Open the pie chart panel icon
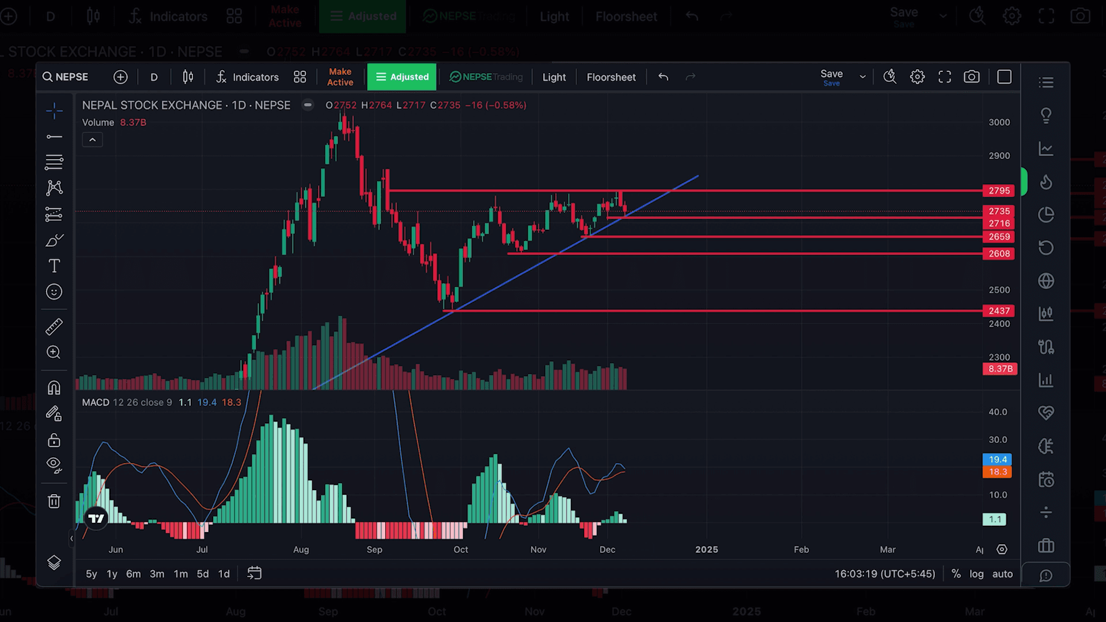1106x622 pixels. click(x=1046, y=215)
